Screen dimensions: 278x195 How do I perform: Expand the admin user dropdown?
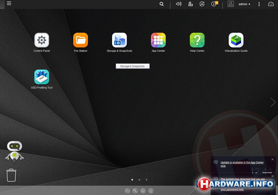244,4
